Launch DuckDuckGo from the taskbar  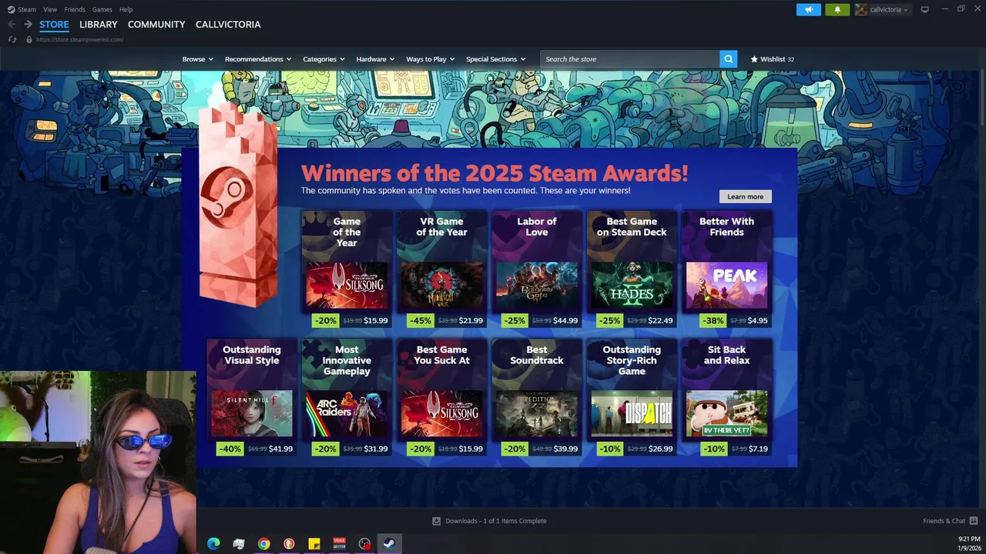coord(289,544)
